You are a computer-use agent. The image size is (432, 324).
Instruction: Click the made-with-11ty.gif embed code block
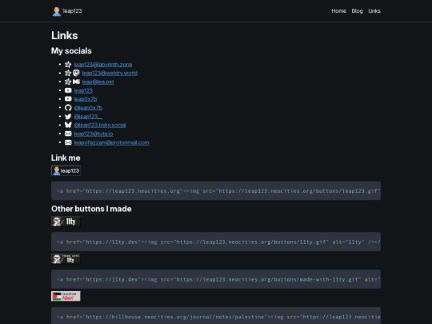point(216,279)
